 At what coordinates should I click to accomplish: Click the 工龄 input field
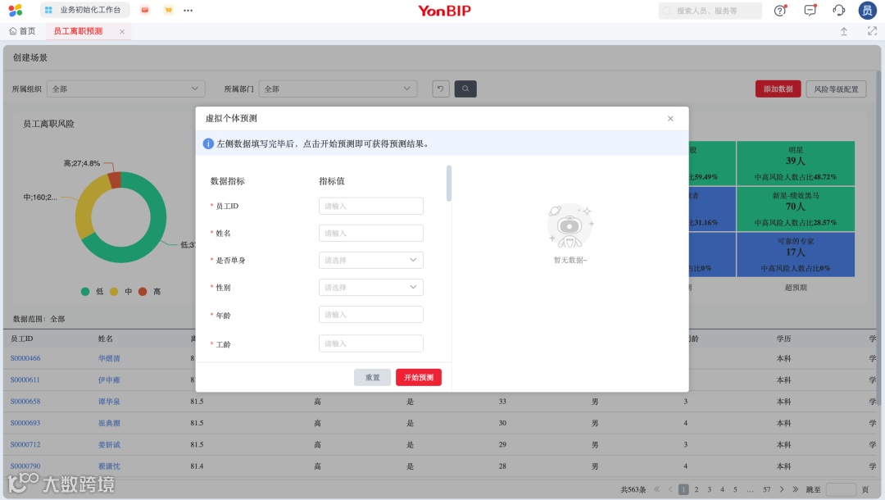tap(371, 343)
